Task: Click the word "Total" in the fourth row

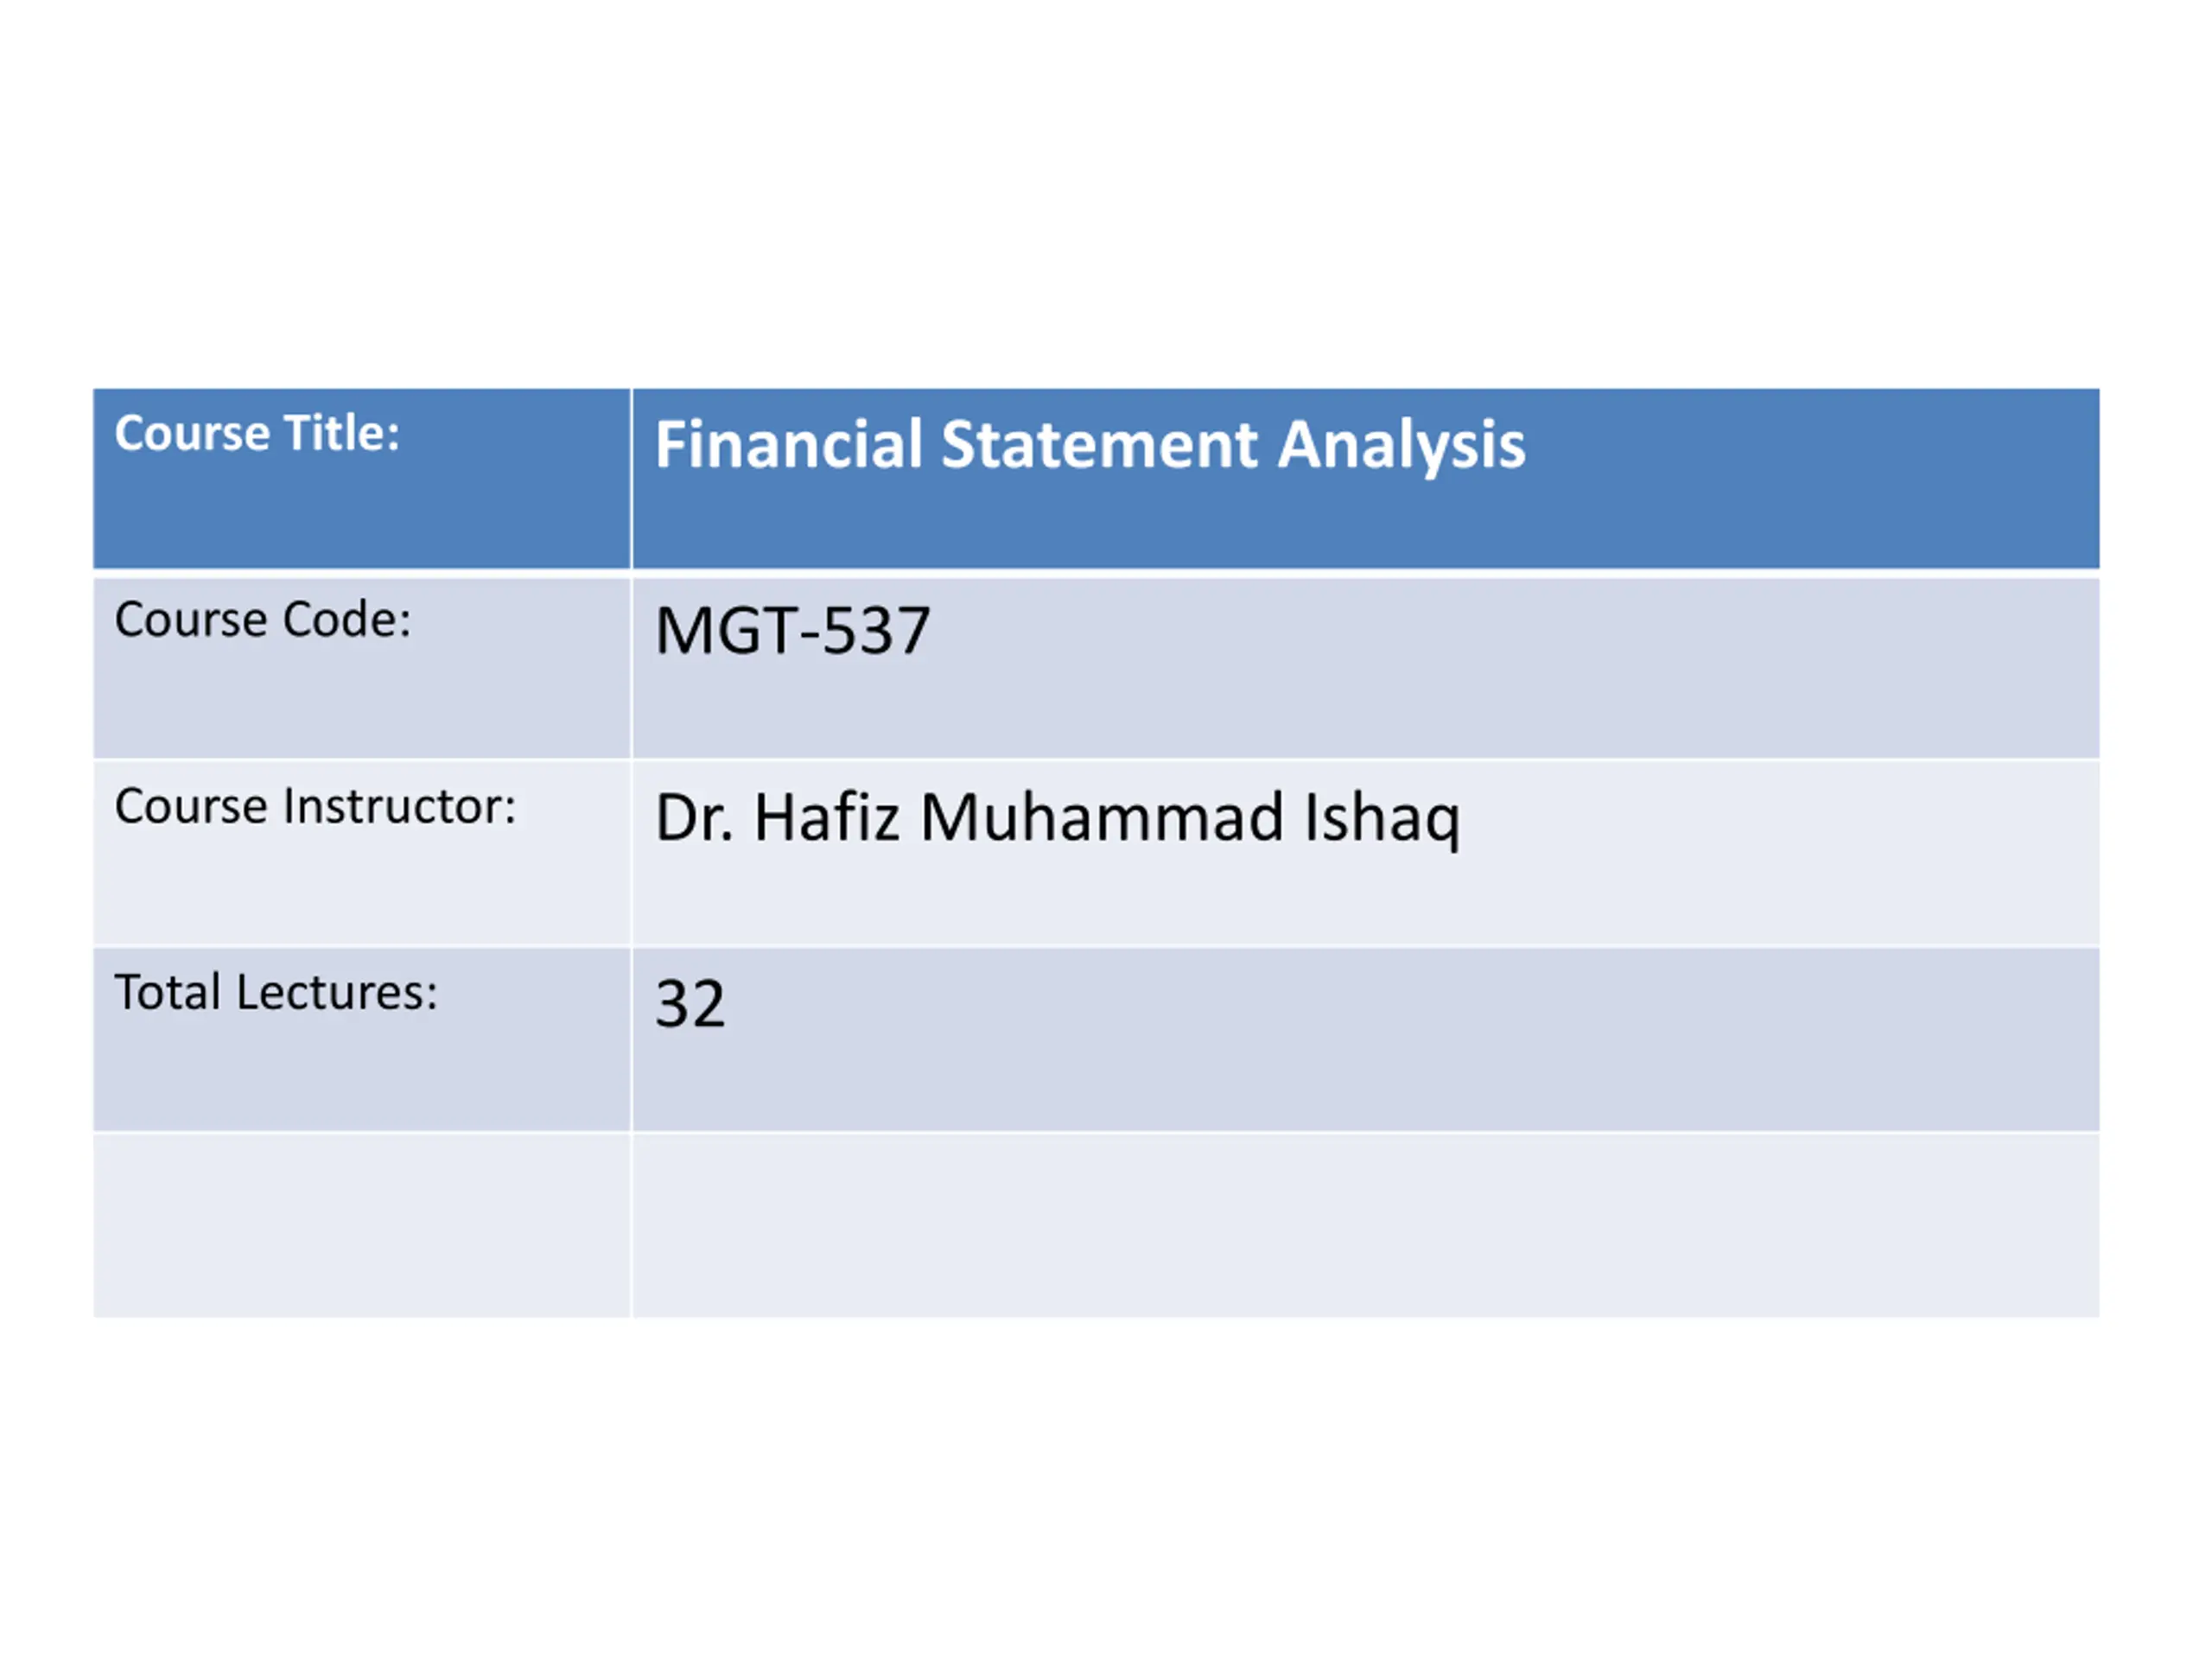Action: pyautogui.click(x=167, y=993)
